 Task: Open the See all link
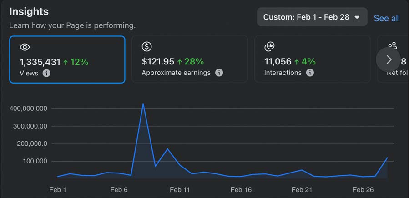387,18
